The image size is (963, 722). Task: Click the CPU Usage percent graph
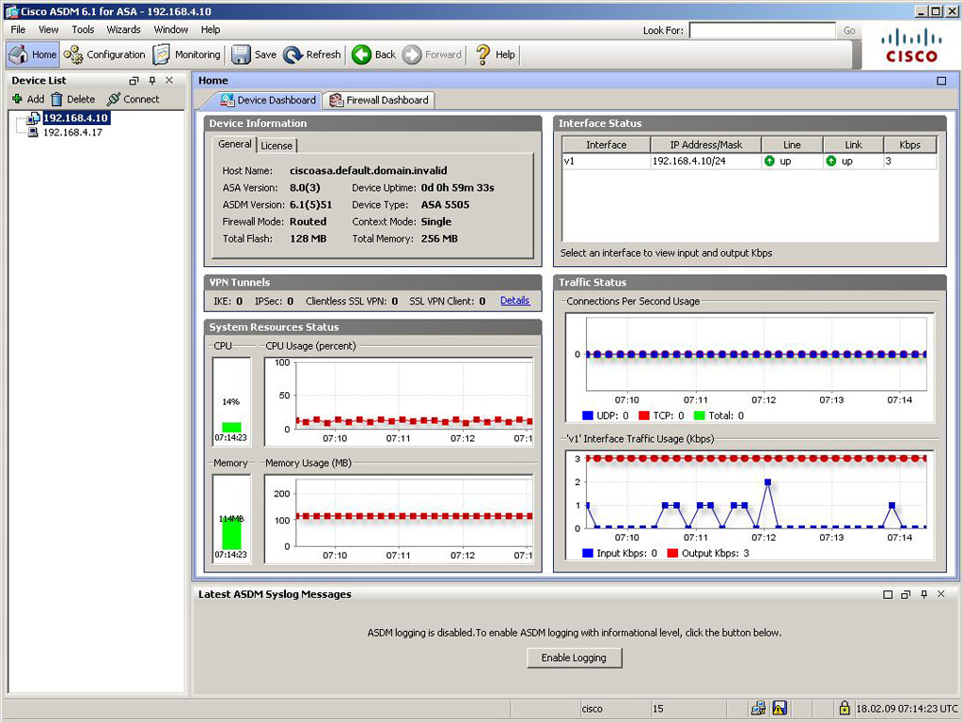[x=399, y=401]
